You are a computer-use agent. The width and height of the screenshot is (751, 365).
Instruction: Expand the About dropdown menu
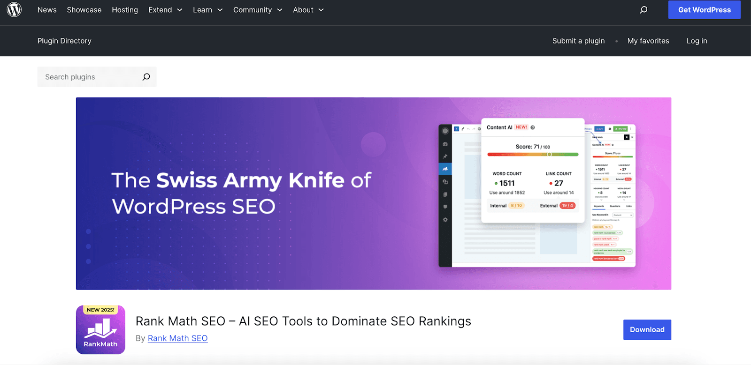pos(308,10)
